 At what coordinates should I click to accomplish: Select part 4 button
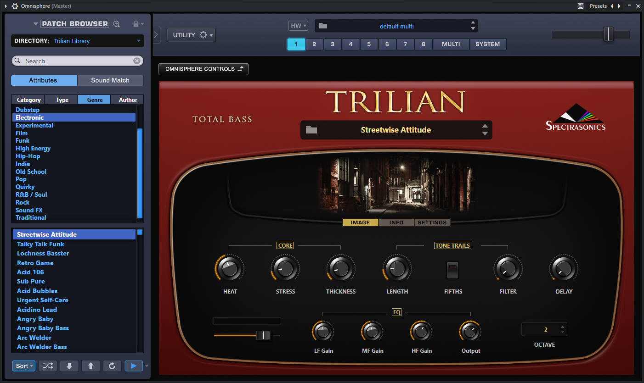click(351, 44)
